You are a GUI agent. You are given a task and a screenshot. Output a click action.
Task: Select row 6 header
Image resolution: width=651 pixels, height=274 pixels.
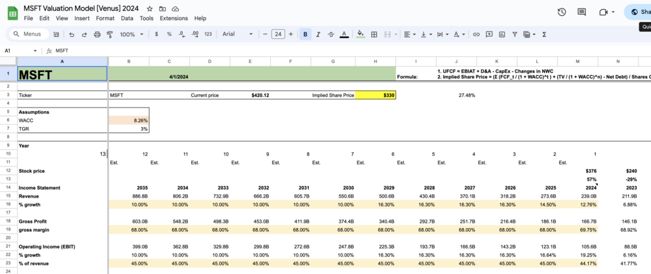click(8, 120)
